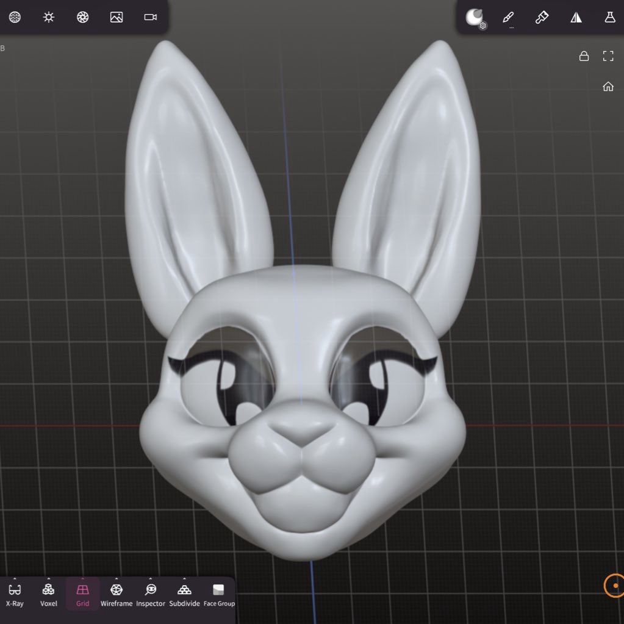Enter fullscreen with the corner-brackets icon
The width and height of the screenshot is (624, 624).
pyautogui.click(x=608, y=56)
